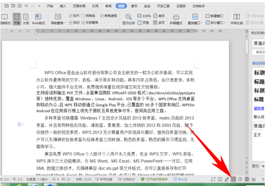Open Print Preview from quick access toolbar
Viewport: 267px width, 186px height.
point(20,6)
